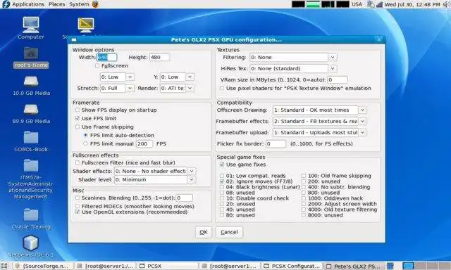Screen dimensions: 451x270
Task: Open the HiRes Tex dropdown
Action: [x=333, y=68]
